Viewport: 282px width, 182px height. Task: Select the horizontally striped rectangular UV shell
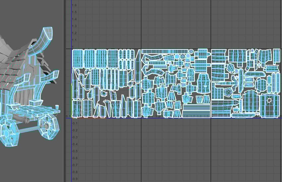click(196, 111)
